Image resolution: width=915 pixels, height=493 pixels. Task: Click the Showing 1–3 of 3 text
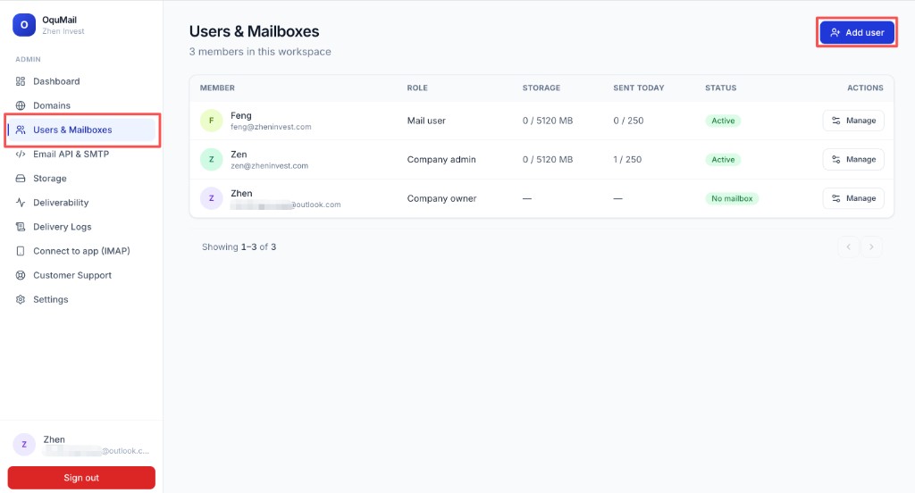click(239, 246)
